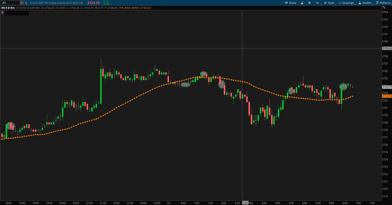Click the gray circle marker at 18:00 candle
Image resolution: width=392 pixels, height=205 pixels.
pyautogui.click(x=10, y=126)
